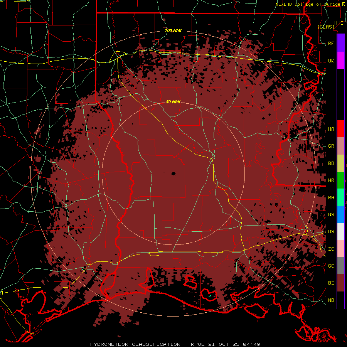This screenshot has width=347, height=347.
Task: Click the 100 NMI range ring label
Action: [173, 30]
